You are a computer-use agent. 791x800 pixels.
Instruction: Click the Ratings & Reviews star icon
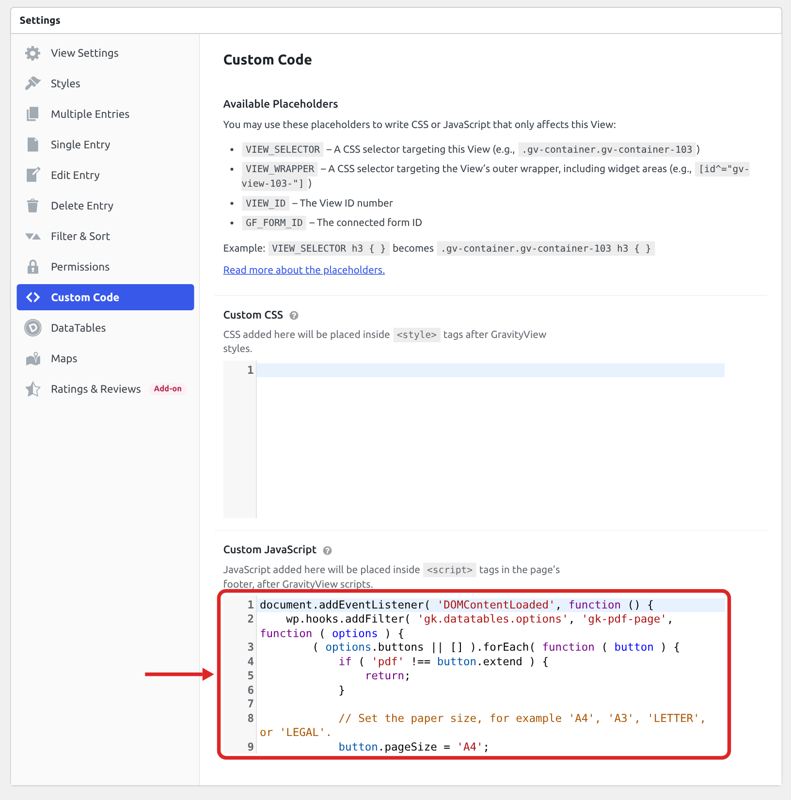coord(33,389)
